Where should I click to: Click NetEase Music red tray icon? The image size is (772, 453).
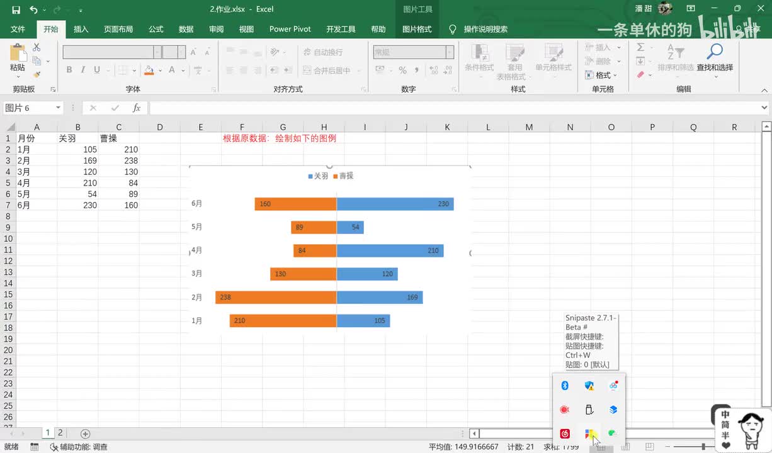pyautogui.click(x=565, y=434)
